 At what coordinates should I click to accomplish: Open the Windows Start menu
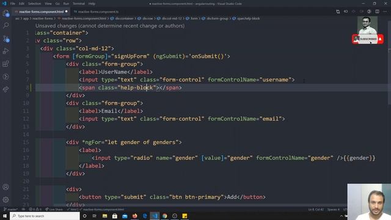pos(5,216)
